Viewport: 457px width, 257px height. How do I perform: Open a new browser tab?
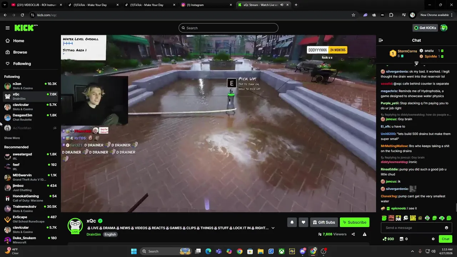(x=296, y=5)
